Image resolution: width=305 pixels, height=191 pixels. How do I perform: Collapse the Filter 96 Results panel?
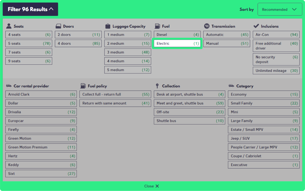click(30, 9)
